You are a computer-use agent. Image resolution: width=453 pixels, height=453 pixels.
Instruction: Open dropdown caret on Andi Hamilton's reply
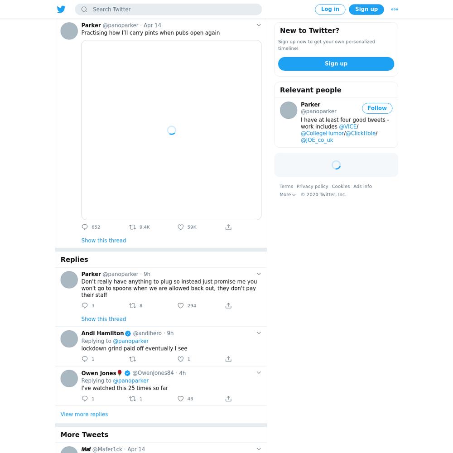[x=259, y=333]
